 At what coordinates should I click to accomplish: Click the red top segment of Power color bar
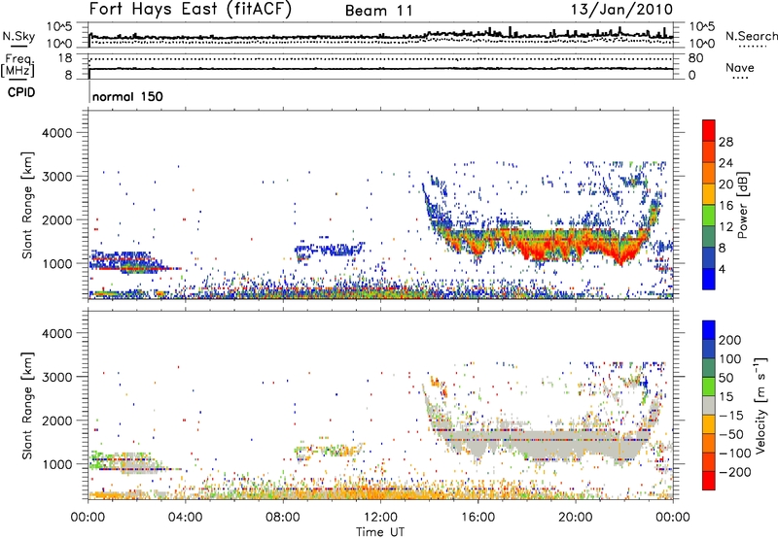coord(709,130)
